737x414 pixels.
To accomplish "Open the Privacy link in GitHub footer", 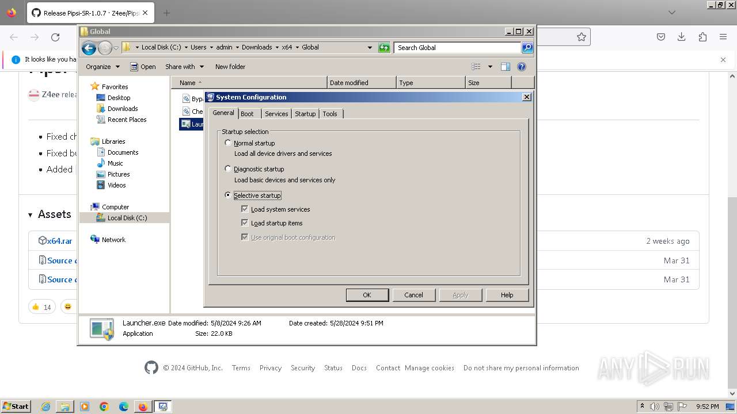I will pyautogui.click(x=271, y=368).
